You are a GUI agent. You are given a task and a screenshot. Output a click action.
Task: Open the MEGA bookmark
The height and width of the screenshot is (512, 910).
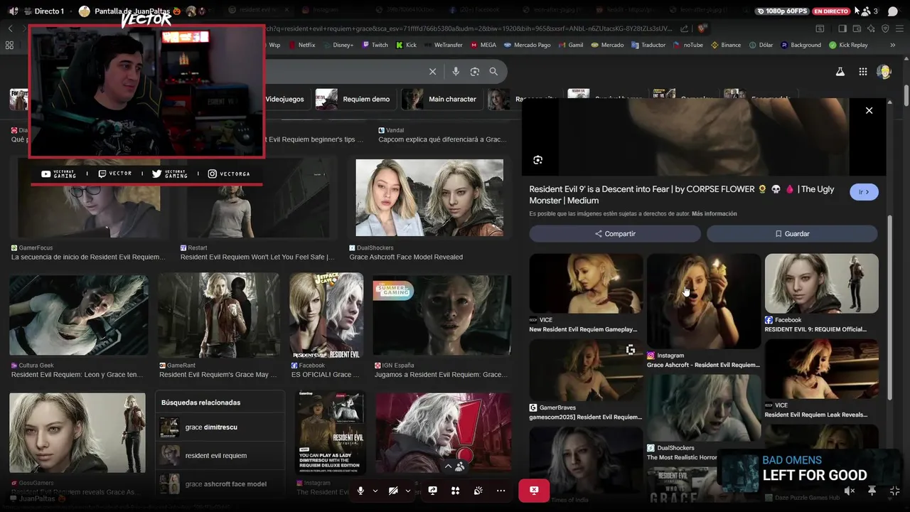[x=483, y=45]
